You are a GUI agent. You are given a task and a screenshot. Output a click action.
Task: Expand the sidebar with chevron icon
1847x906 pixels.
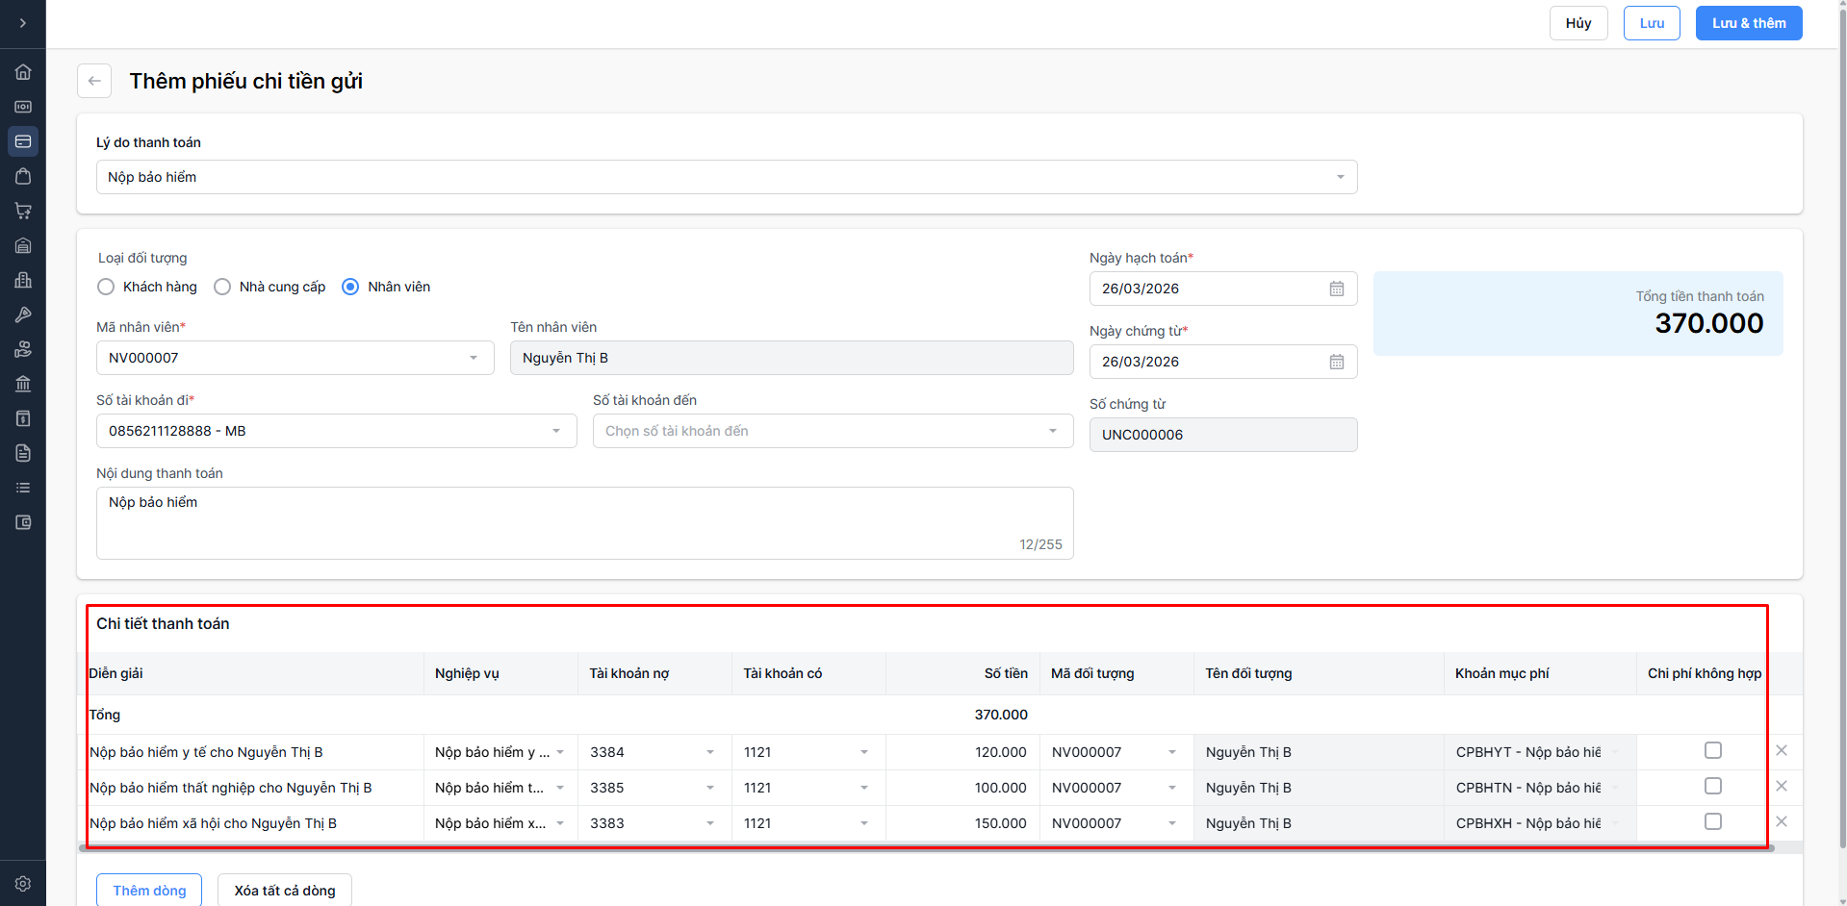(23, 23)
